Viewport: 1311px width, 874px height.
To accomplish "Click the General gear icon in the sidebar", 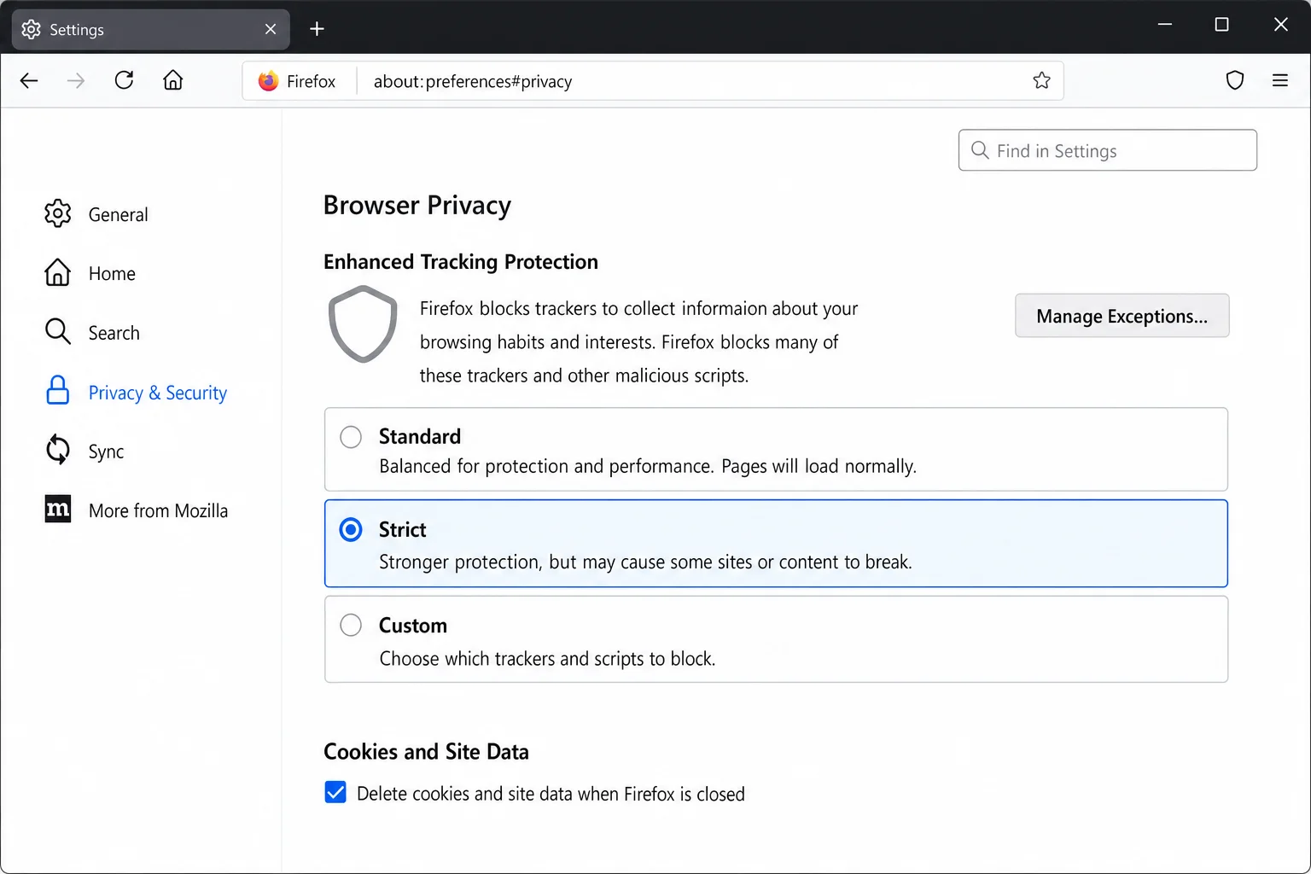I will [57, 213].
